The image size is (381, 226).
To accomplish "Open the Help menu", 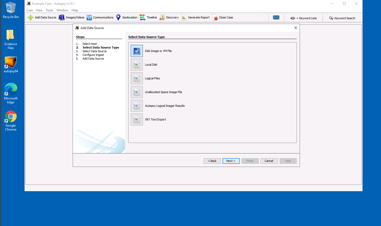I will pos(75,10).
